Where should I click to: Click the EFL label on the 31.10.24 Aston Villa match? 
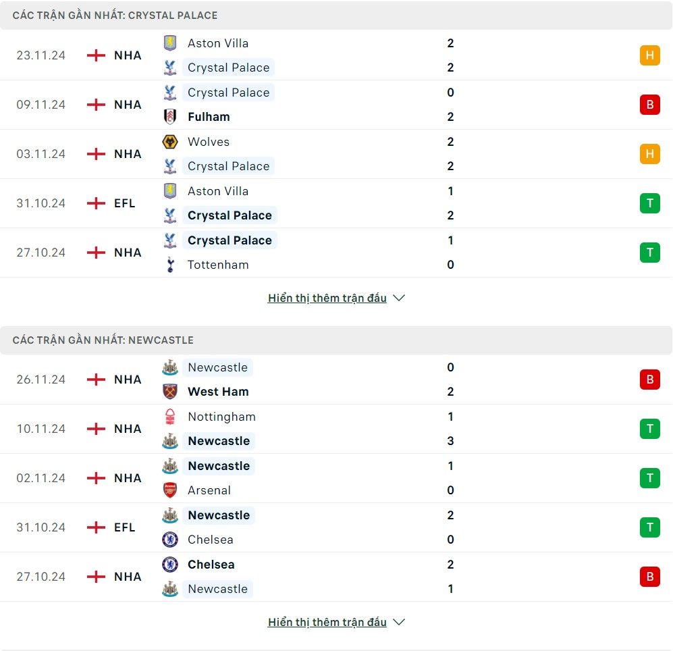tap(125, 203)
